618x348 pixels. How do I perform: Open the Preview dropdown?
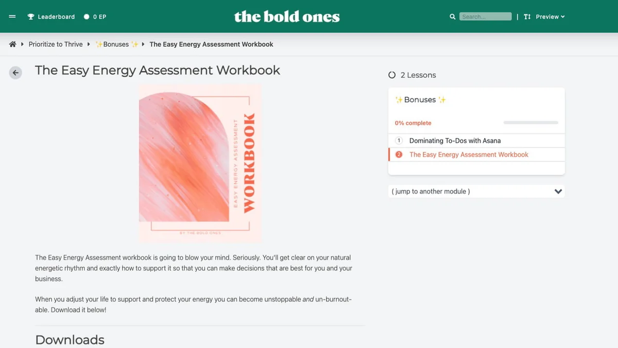pos(550,16)
